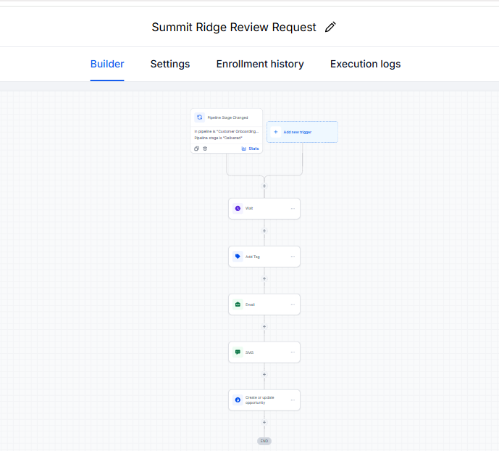Select the SMS action icon
The image size is (499, 451).
coord(238,352)
